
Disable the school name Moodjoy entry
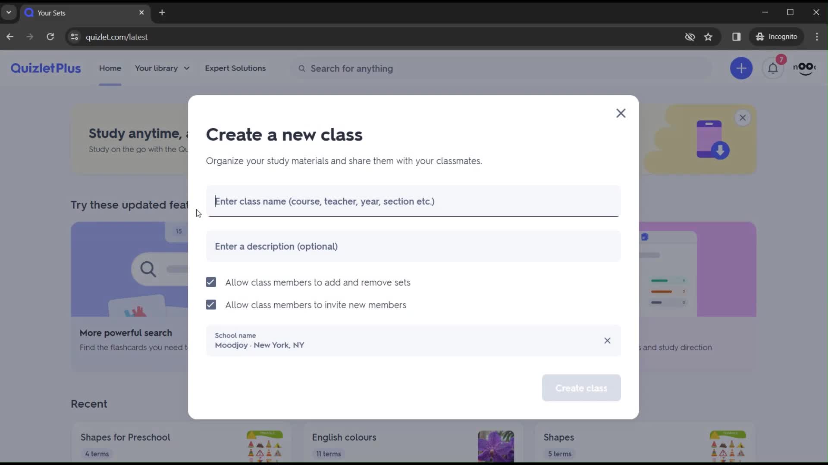607,340
